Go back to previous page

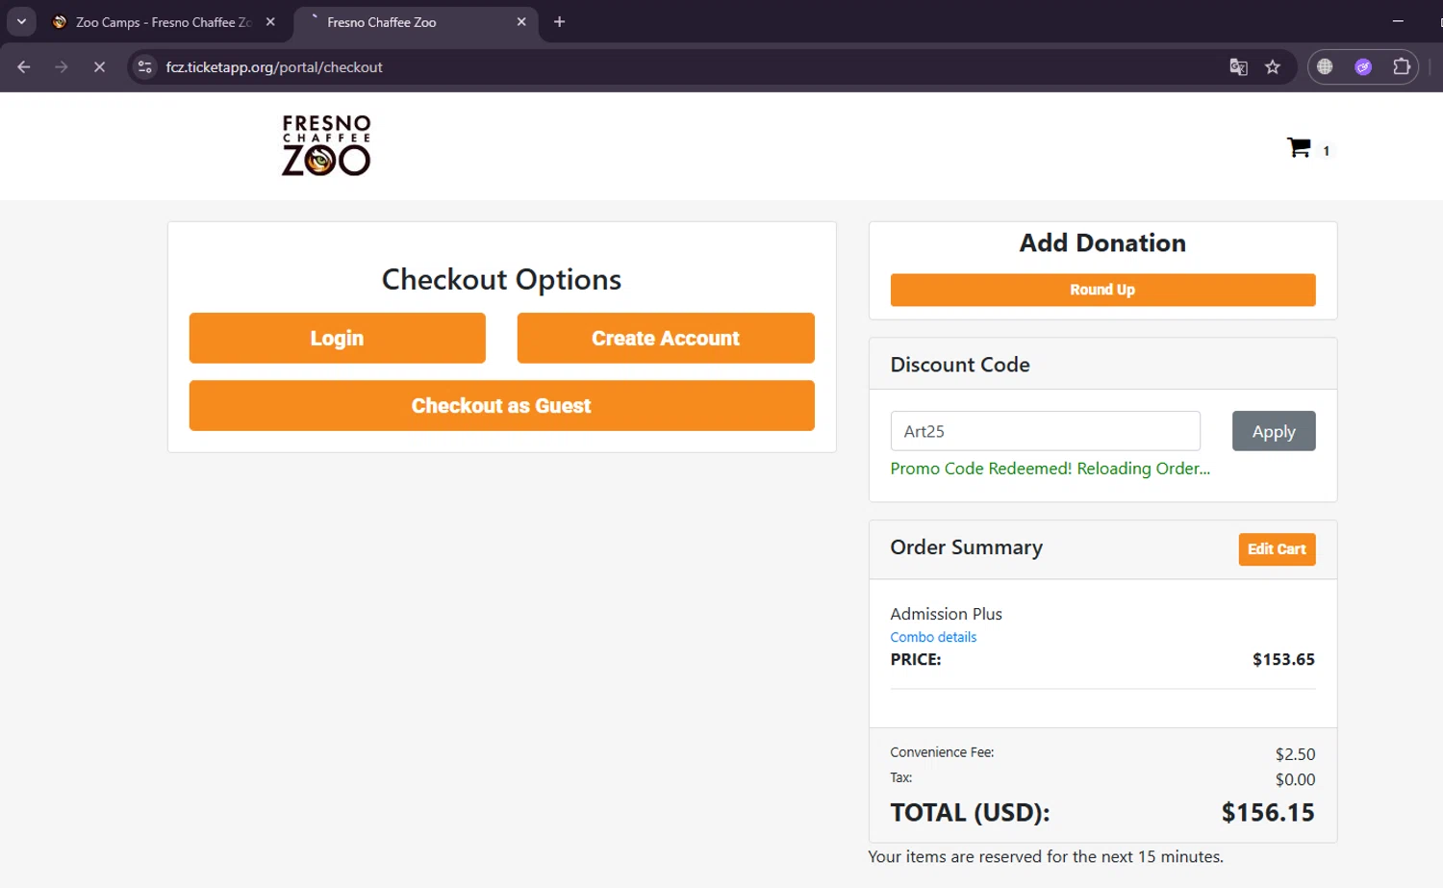(24, 66)
